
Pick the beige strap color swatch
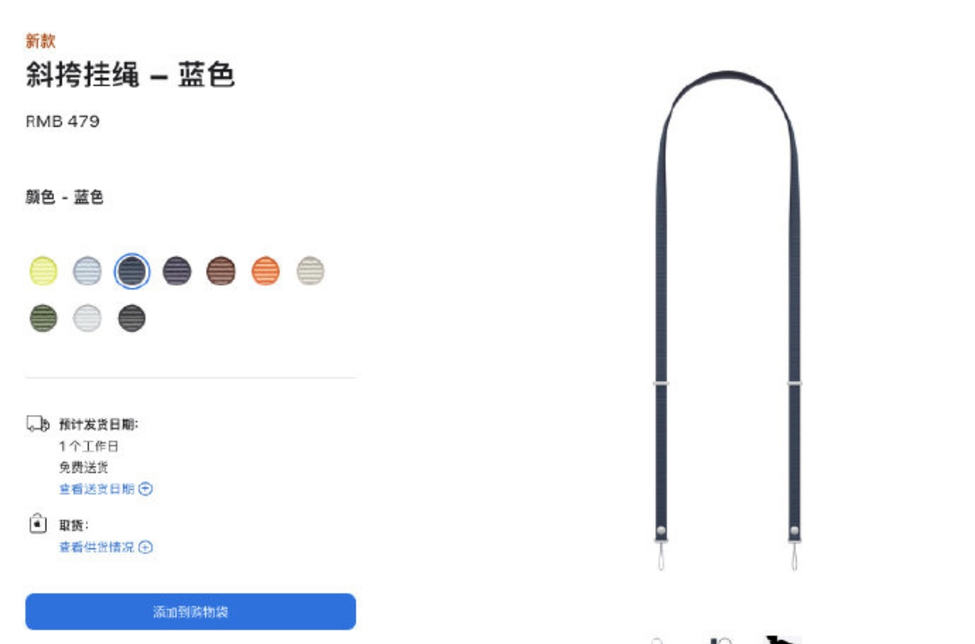(x=310, y=271)
